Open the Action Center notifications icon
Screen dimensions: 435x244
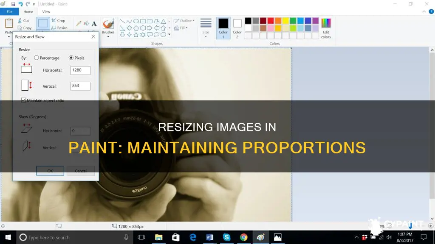[424, 237]
